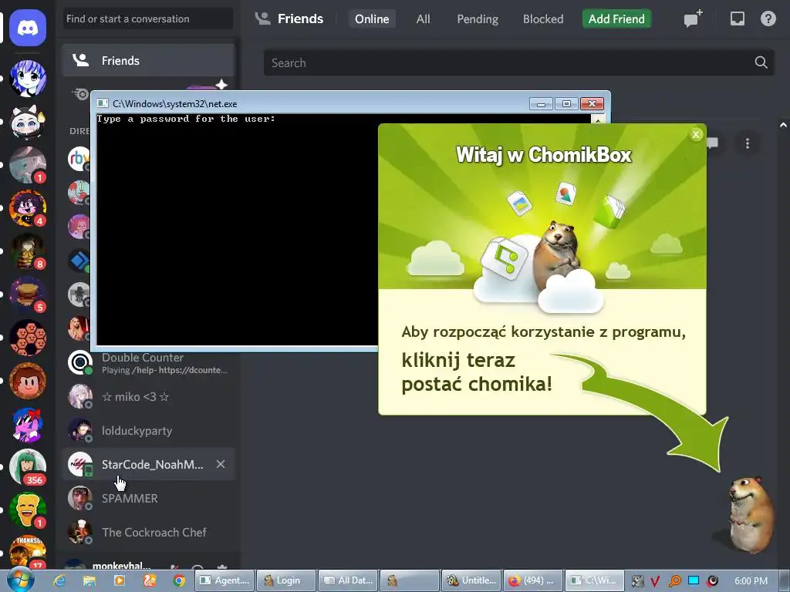
Task: Click red V tray icon
Action: (655, 581)
